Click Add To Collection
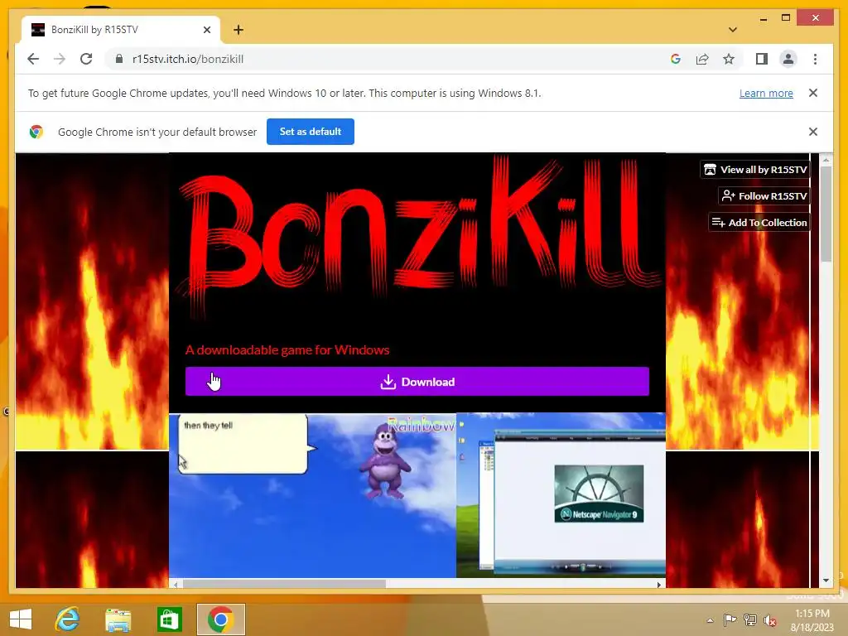This screenshot has width=848, height=636. coord(759,222)
